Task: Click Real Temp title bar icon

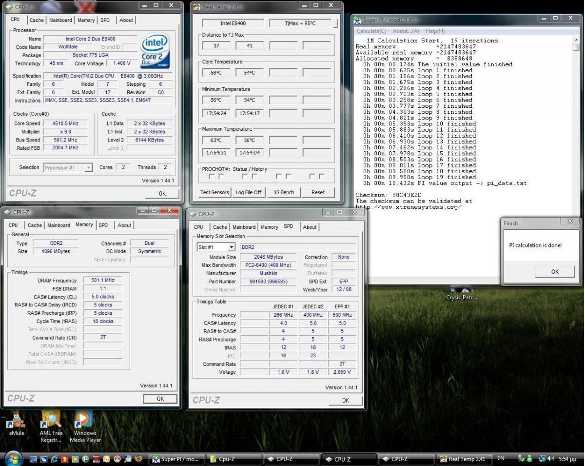Action: click(196, 7)
